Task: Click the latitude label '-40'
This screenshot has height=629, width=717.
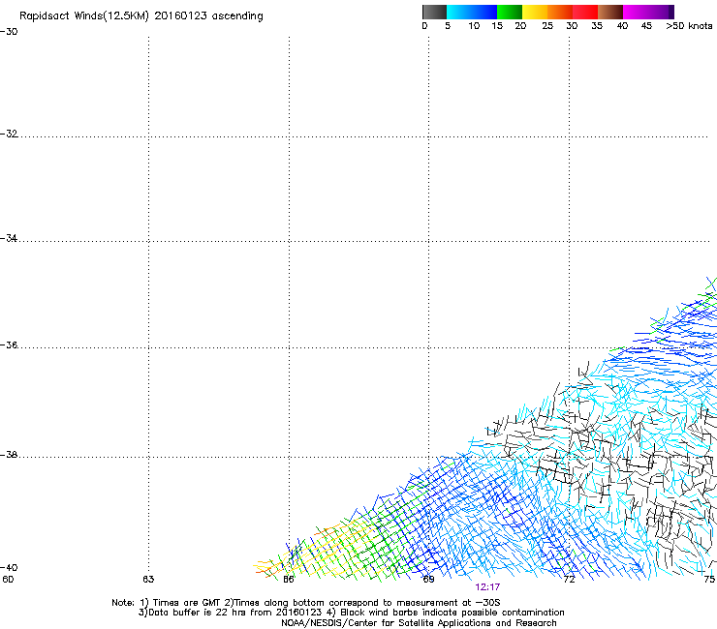Action: pyautogui.click(x=9, y=567)
